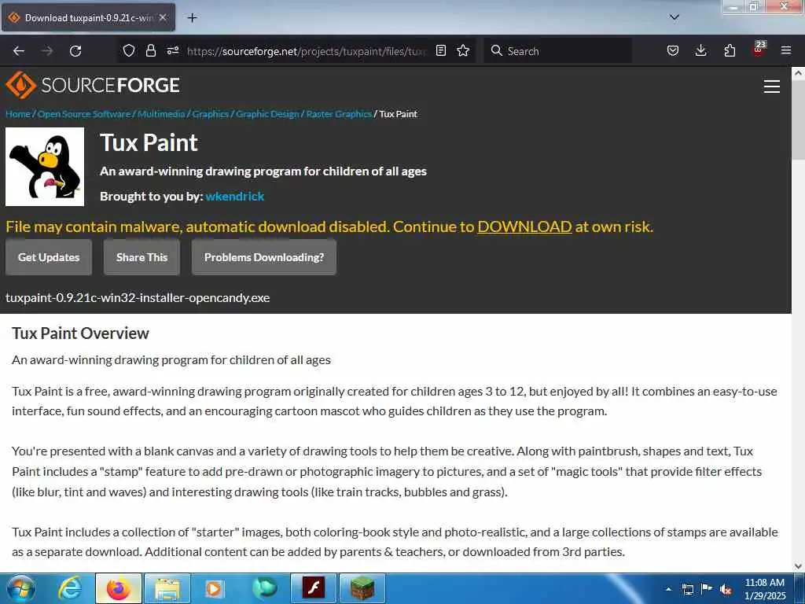Click the Share This button

click(x=142, y=257)
